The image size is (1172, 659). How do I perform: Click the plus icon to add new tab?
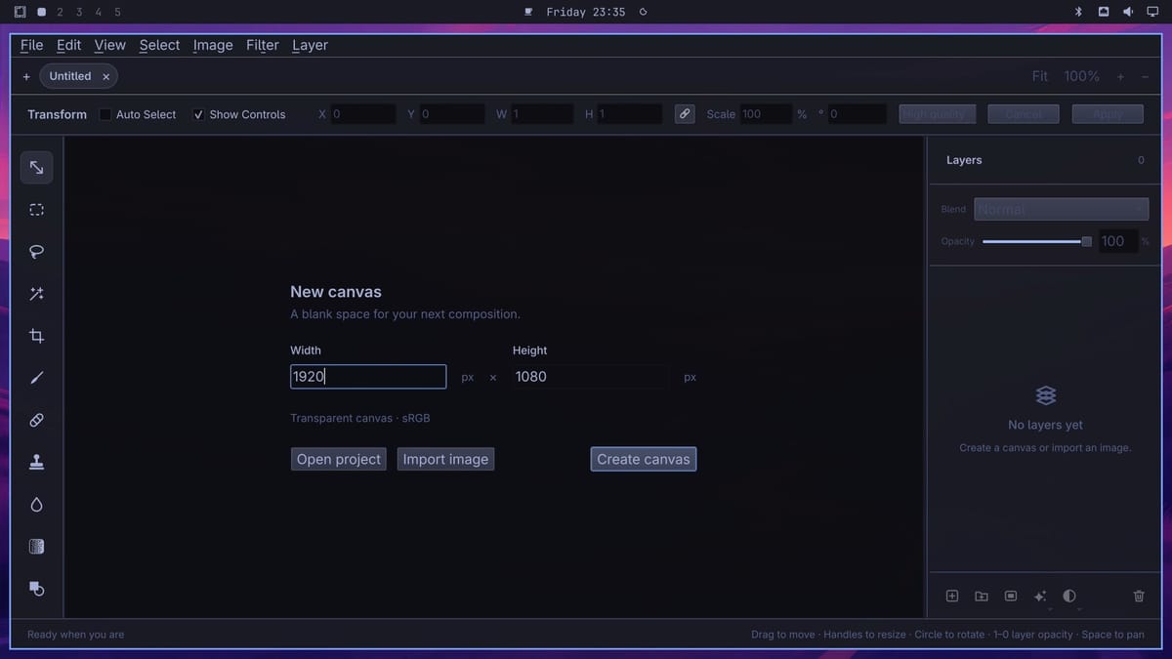(x=26, y=76)
